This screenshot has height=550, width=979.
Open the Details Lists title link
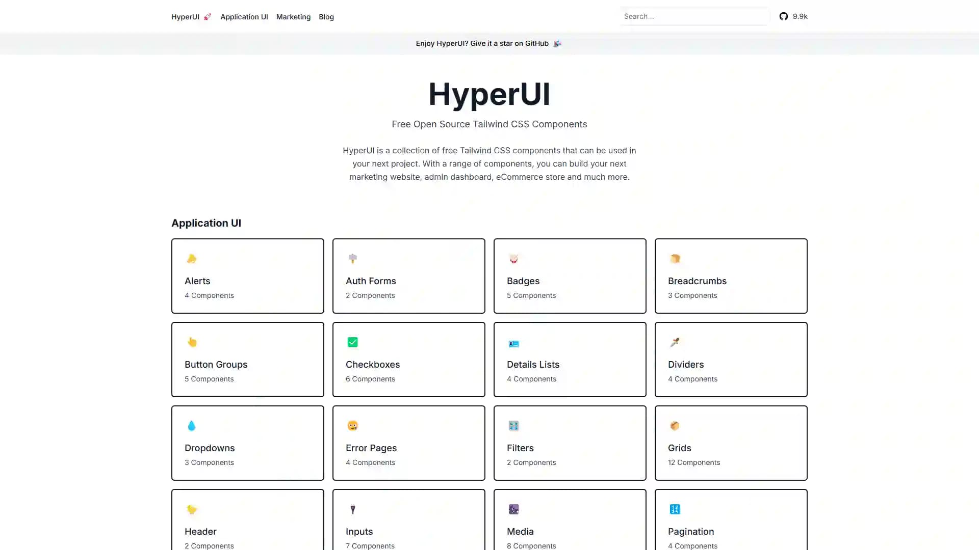point(533,365)
